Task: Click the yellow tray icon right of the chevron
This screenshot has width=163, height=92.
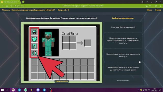Action: (x=141, y=90)
